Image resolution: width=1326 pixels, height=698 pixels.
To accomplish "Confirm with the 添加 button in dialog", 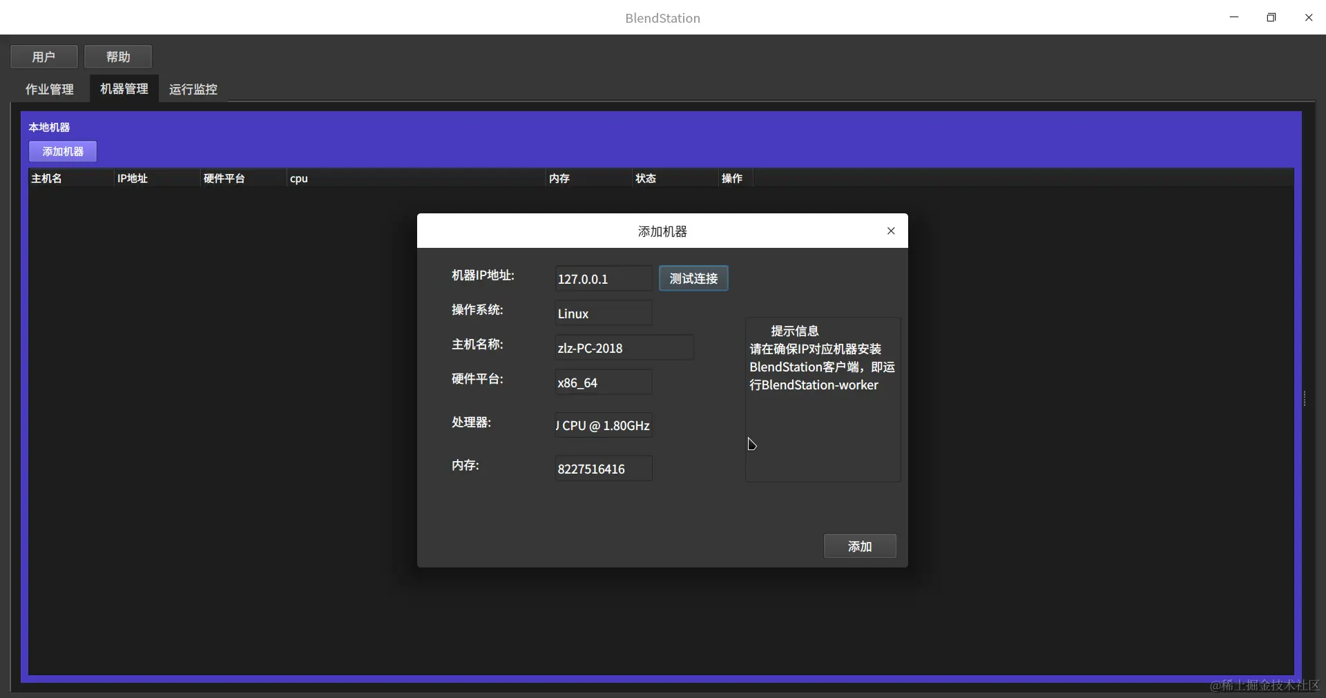I will 860,546.
